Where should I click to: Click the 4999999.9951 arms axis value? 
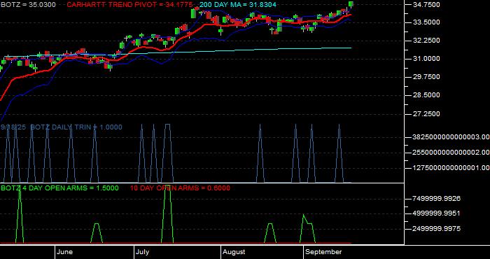437,213
